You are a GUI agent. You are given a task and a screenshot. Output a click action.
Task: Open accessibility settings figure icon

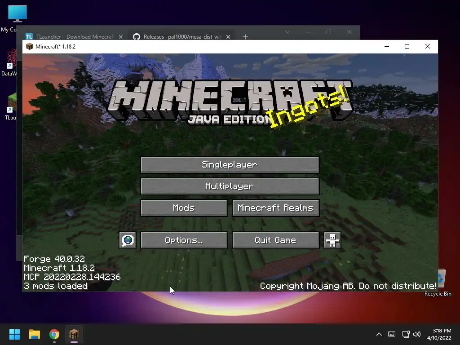(x=332, y=240)
